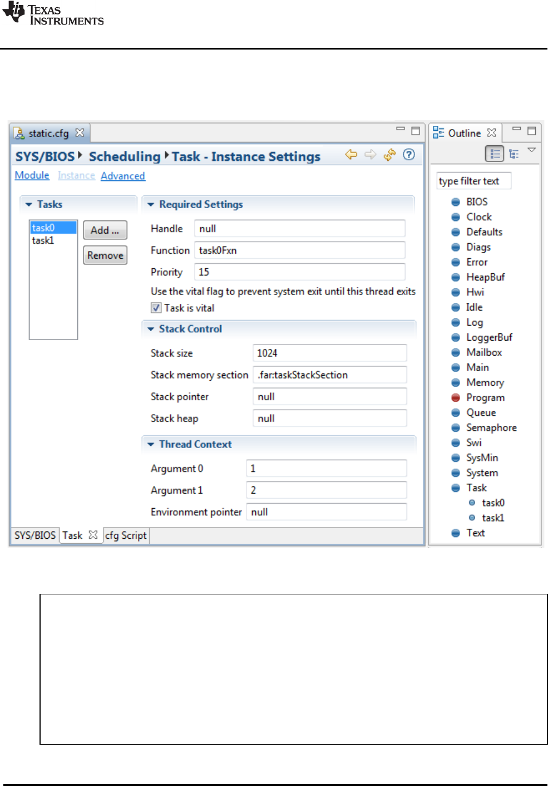This screenshot has height=792, width=548.
Task: Select flat list display mode in Outline
Action: click(x=495, y=154)
